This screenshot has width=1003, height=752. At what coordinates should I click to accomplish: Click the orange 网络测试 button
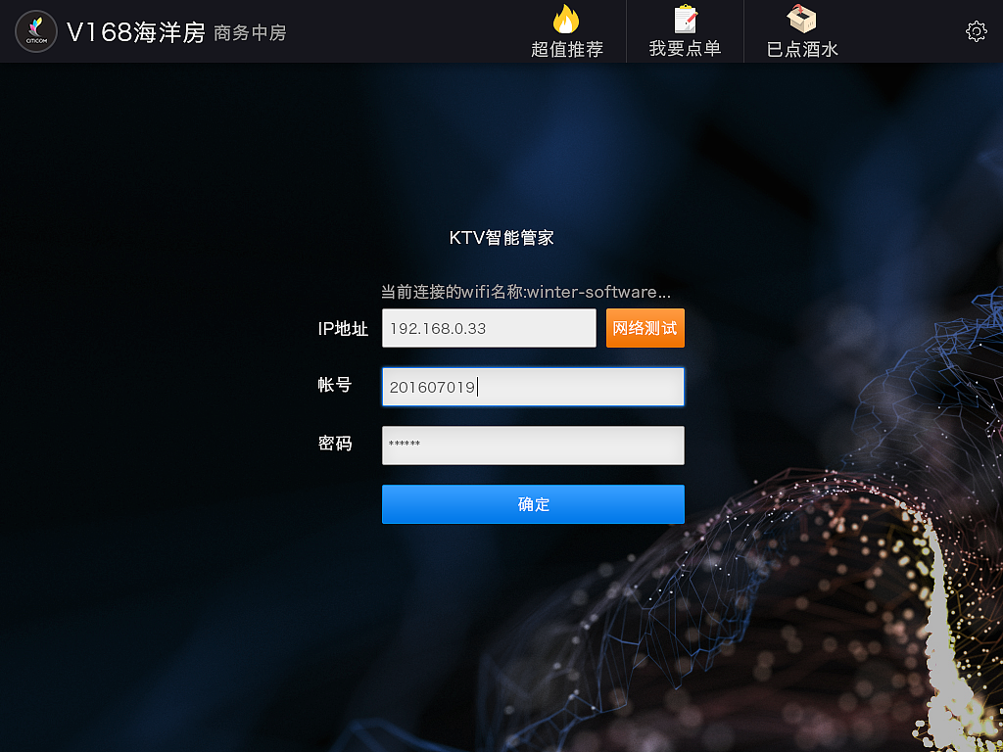645,328
